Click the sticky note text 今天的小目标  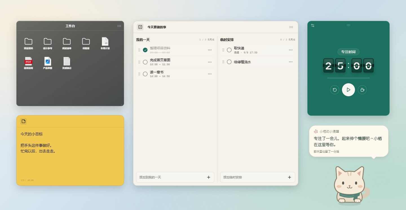pos(32,134)
